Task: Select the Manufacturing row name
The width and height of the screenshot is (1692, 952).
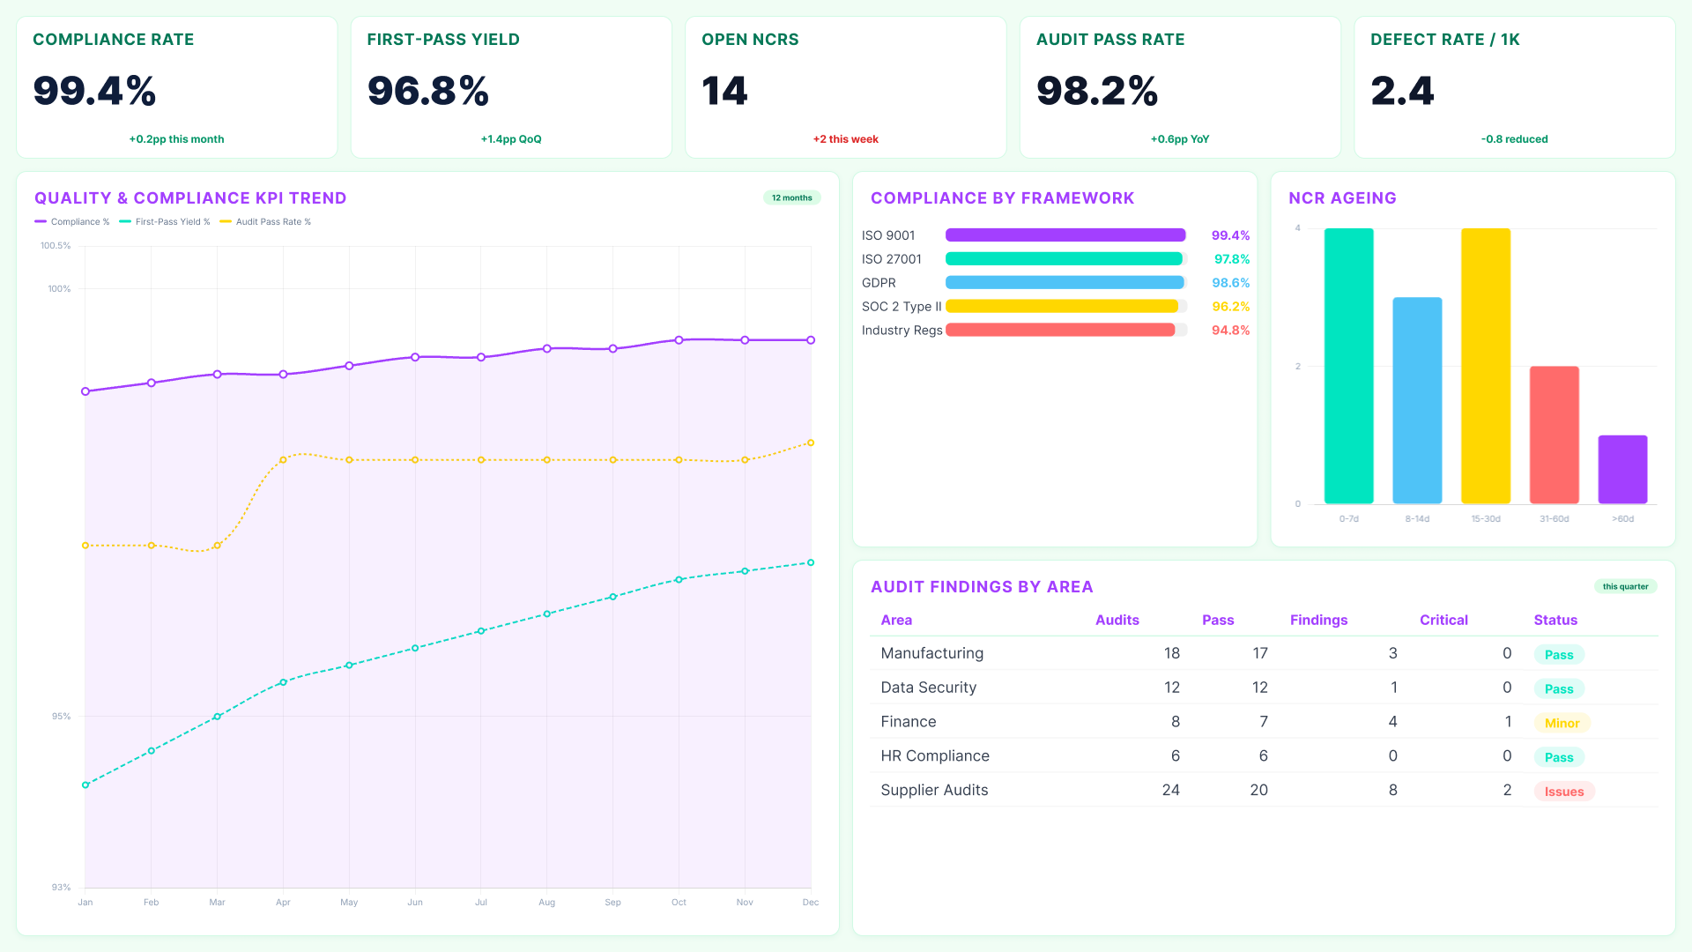Action: (x=931, y=653)
